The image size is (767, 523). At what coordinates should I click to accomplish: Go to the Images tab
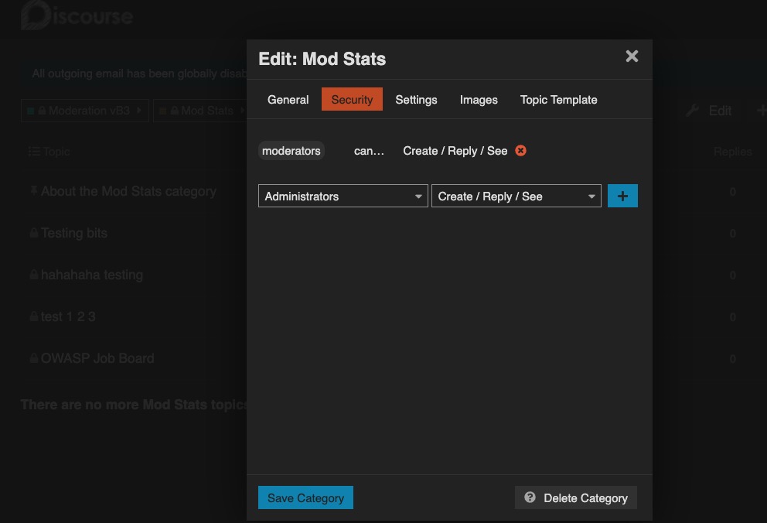tap(479, 99)
